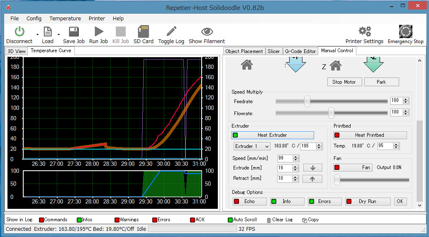429x237 pixels.
Task: Open Printer Settings gears icon
Action: 364,31
